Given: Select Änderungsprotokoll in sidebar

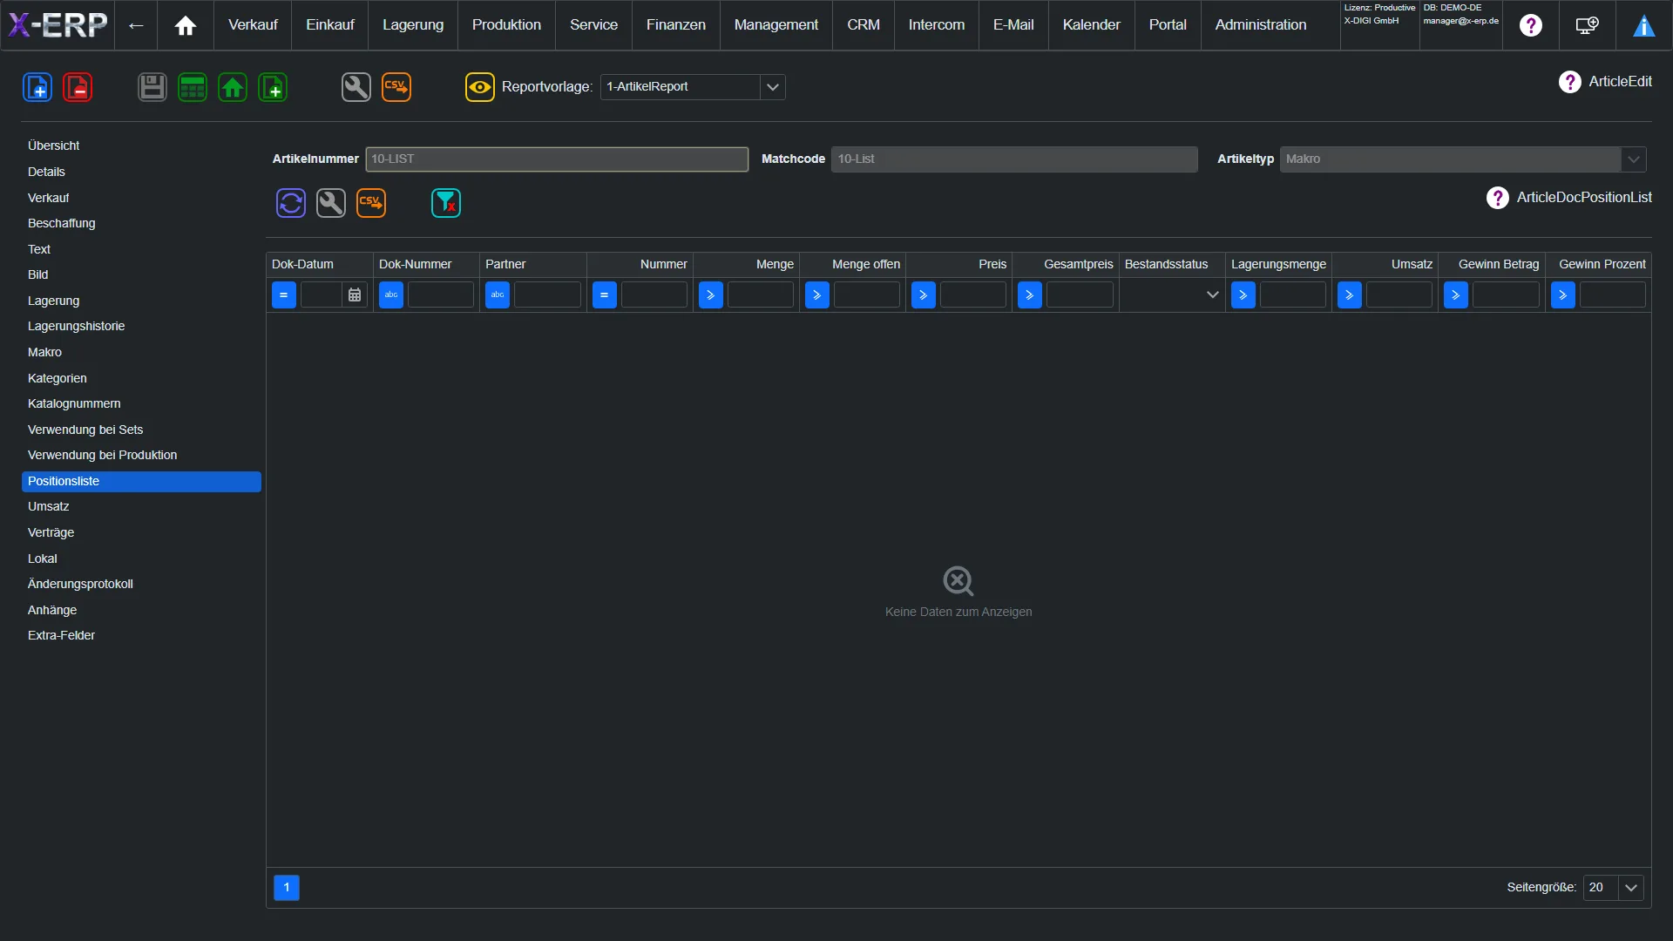Looking at the screenshot, I should [x=141, y=585].
